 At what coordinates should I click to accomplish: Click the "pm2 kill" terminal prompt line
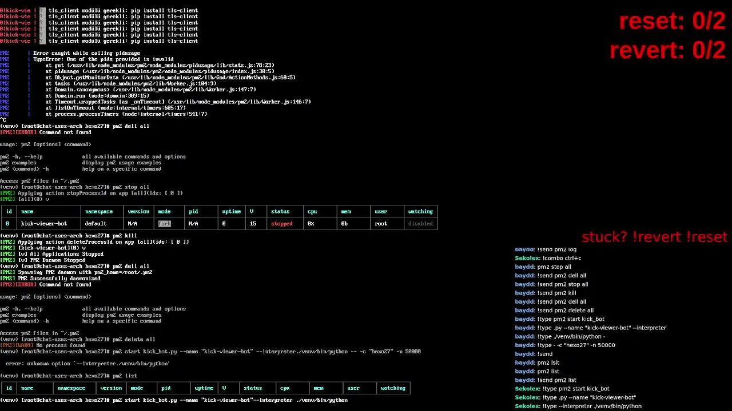tap(69, 236)
